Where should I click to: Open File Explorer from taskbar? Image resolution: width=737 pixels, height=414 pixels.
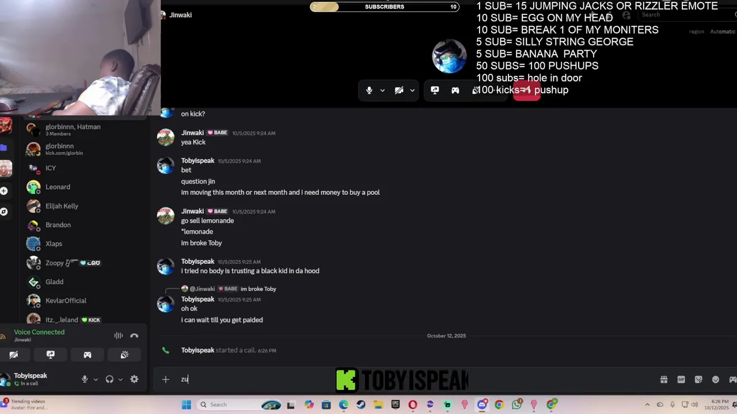pyautogui.click(x=378, y=405)
